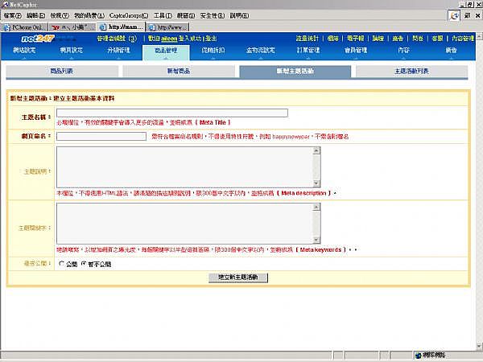The width and height of the screenshot is (483, 362).
Task: Open 網頁設定 in the blue navigation bar
Action: tap(72, 50)
